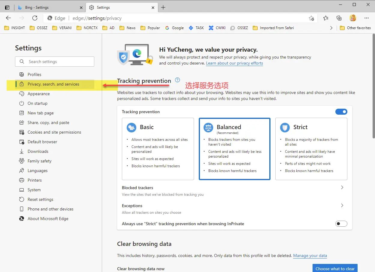Open the TASK bookmark
Viewport: 375px width, 272px height.
click(x=196, y=28)
